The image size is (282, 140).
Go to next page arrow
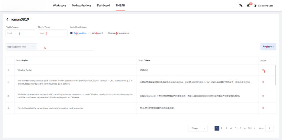(255, 128)
